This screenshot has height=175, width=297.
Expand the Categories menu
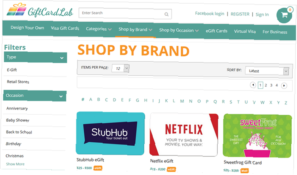[x=99, y=29]
